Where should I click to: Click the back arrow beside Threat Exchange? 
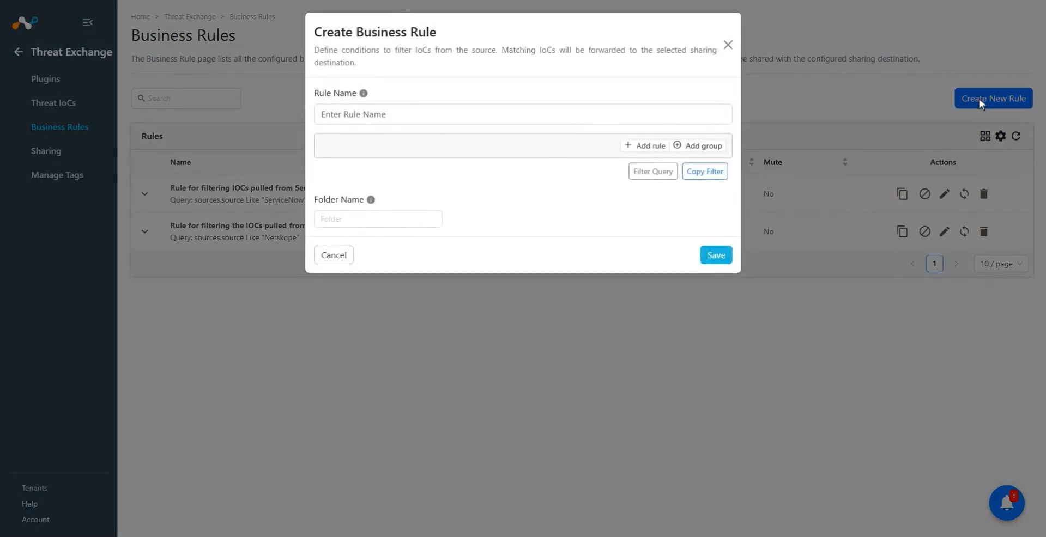19,52
